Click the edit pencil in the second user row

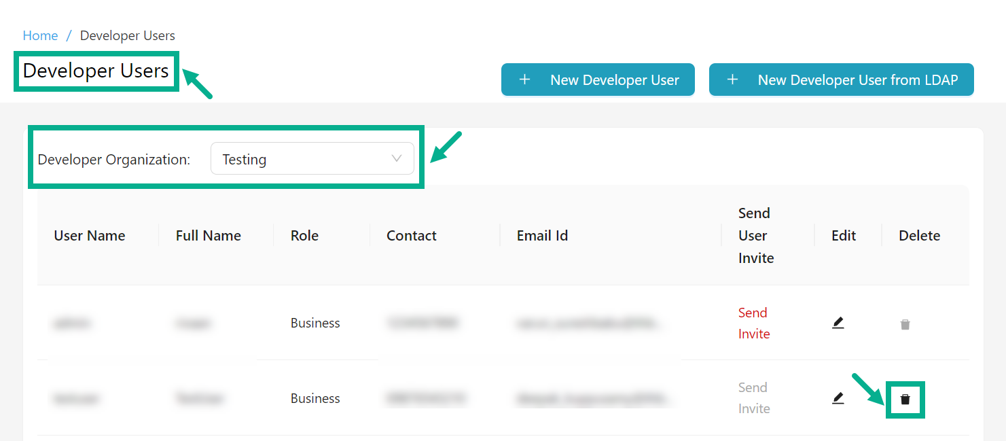click(x=838, y=398)
